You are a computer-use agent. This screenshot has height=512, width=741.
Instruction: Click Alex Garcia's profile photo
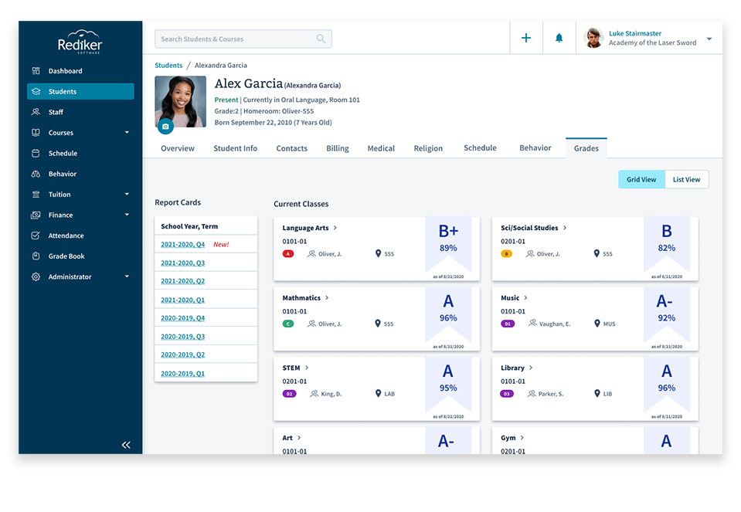click(x=181, y=101)
